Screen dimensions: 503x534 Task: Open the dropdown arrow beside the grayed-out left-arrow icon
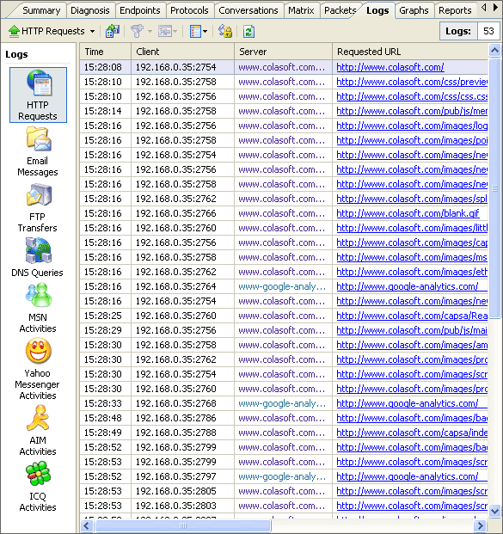pos(175,31)
